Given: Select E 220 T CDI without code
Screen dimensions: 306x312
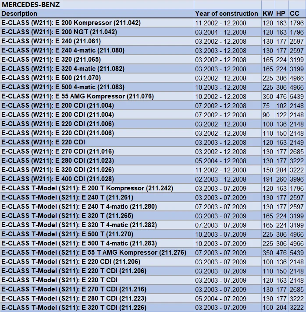Looking at the screenshot, I should [x=97, y=280].
